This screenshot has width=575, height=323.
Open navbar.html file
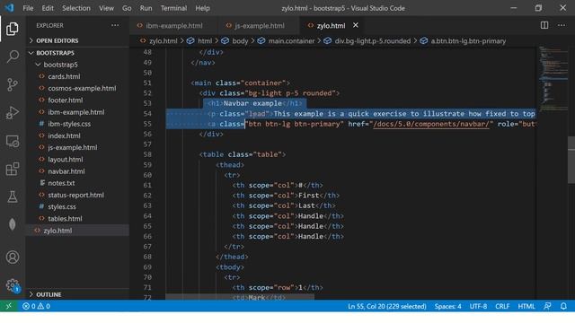pos(66,171)
